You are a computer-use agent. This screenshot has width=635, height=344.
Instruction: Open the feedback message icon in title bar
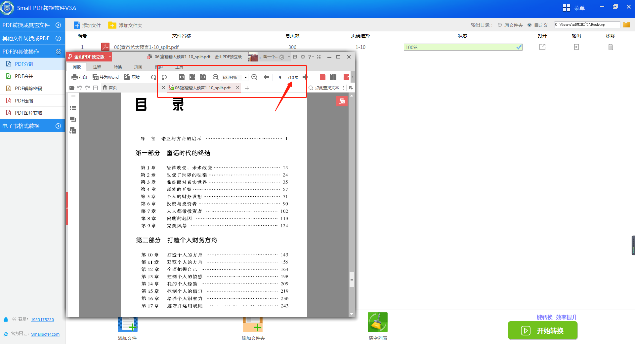tap(295, 57)
